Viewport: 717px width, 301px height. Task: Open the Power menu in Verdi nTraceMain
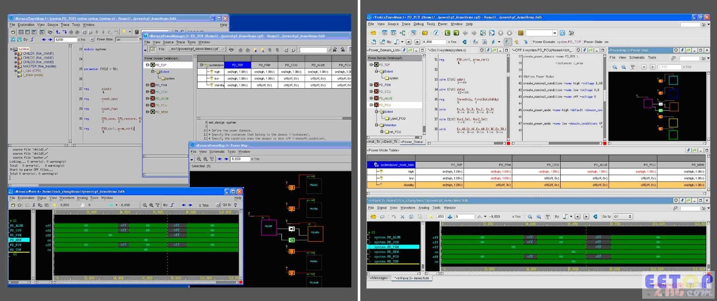(443, 24)
